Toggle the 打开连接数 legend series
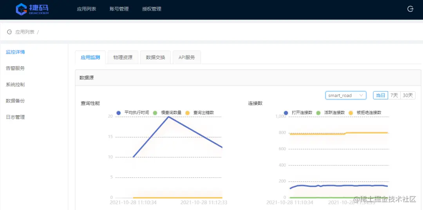This screenshot has height=210, width=423. (x=298, y=113)
